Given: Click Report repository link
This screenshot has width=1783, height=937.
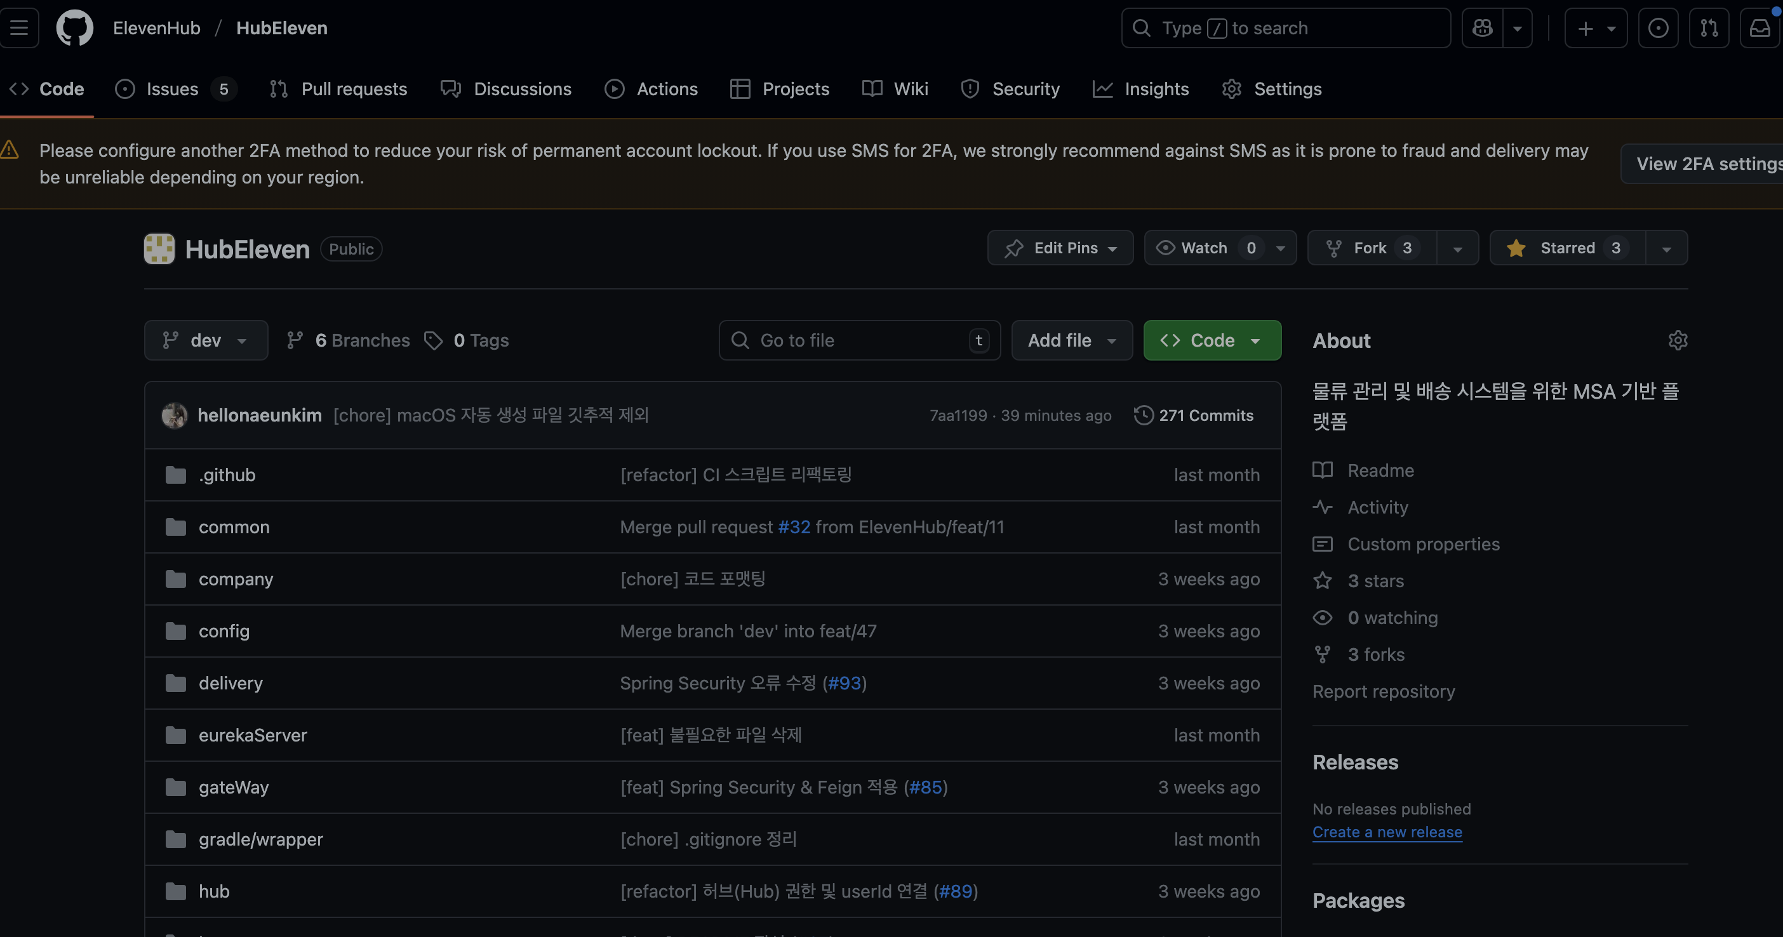Looking at the screenshot, I should [1384, 691].
